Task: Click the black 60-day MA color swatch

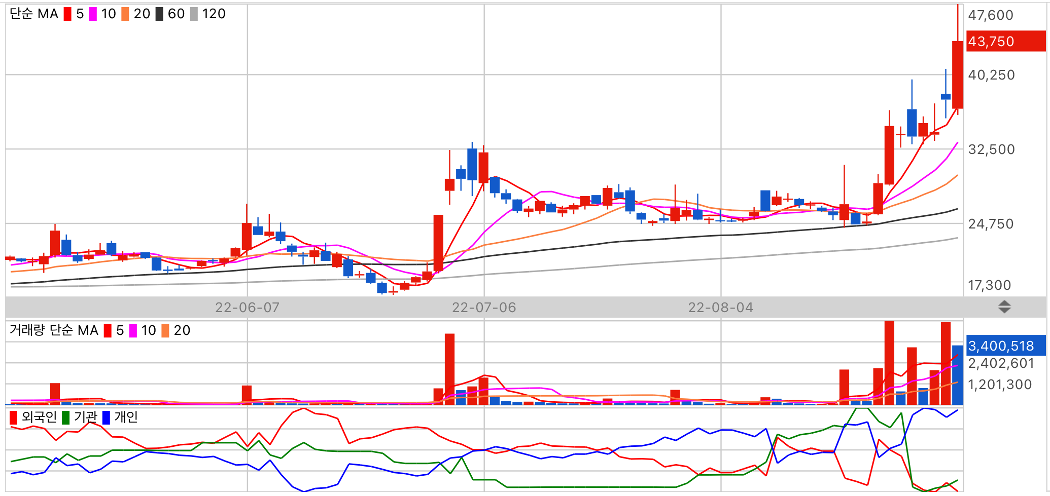Action: pyautogui.click(x=159, y=14)
